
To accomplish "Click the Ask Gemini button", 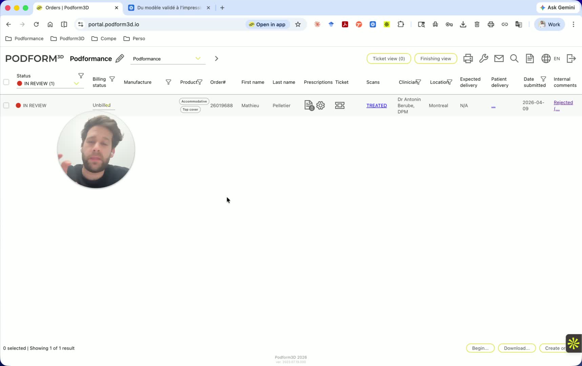I will coord(558,7).
